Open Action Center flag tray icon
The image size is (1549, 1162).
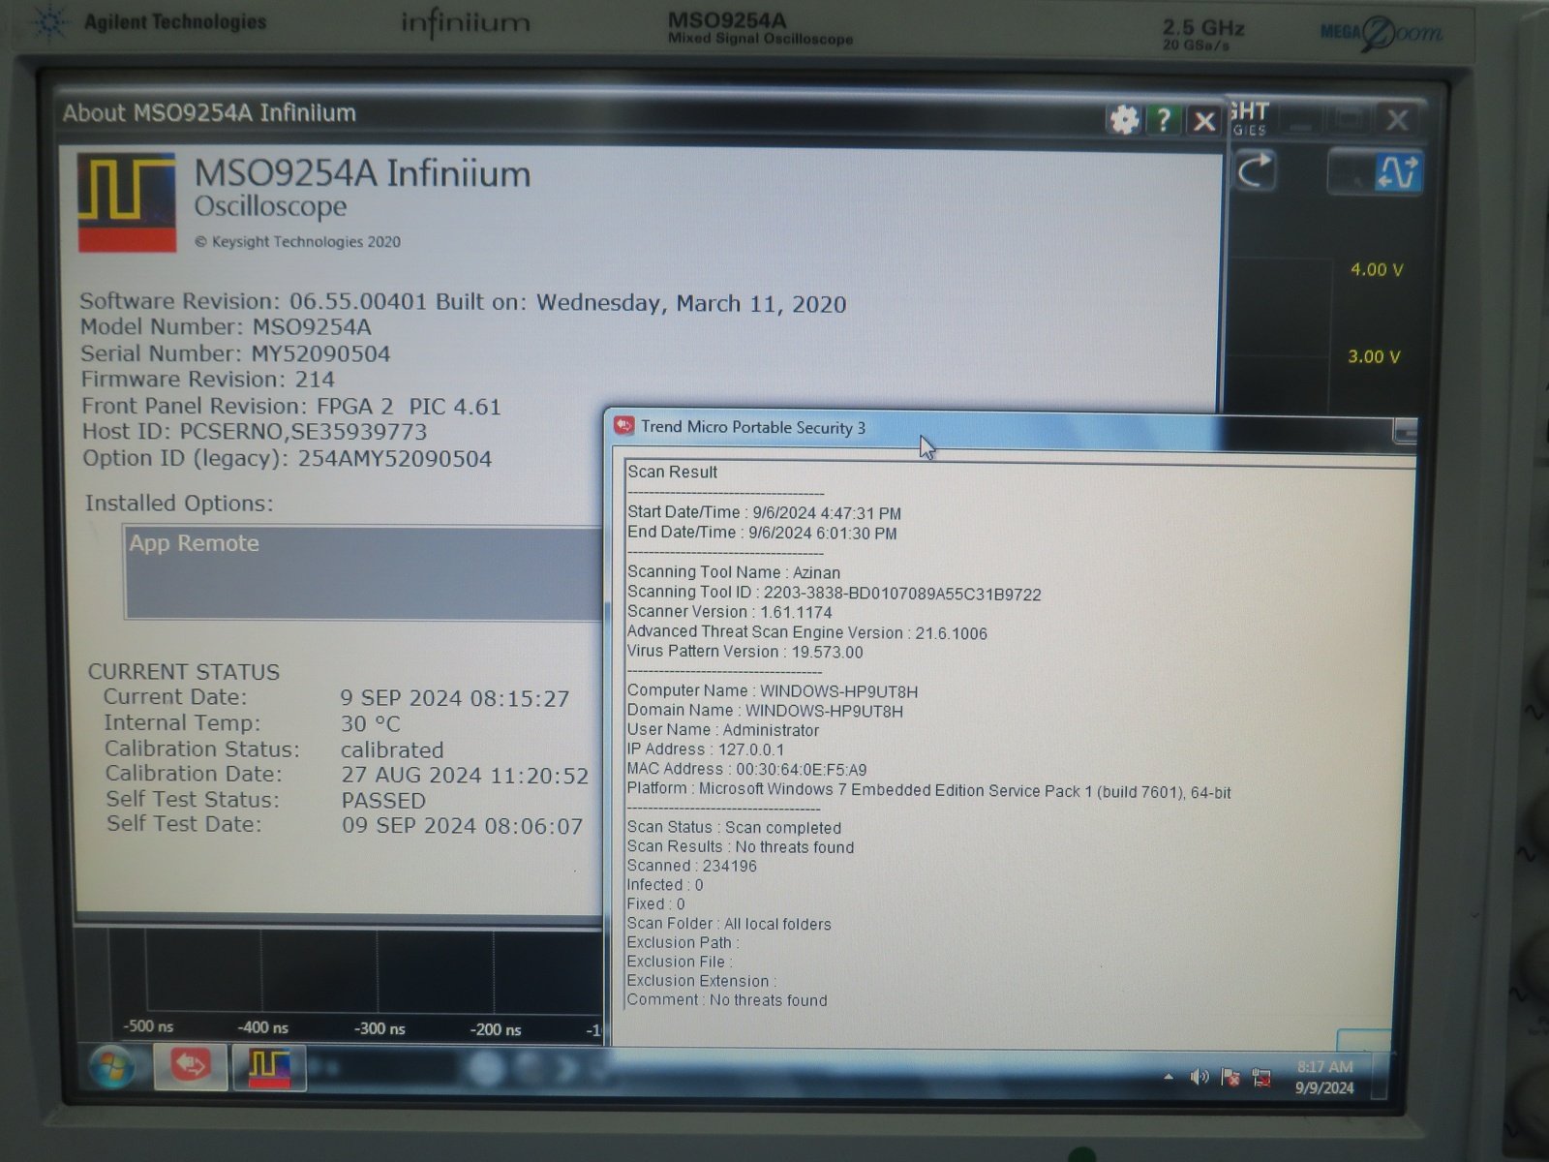1230,1077
